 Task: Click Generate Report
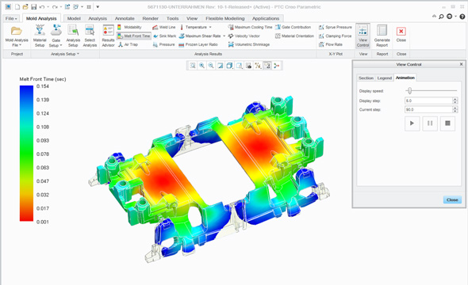[382, 36]
